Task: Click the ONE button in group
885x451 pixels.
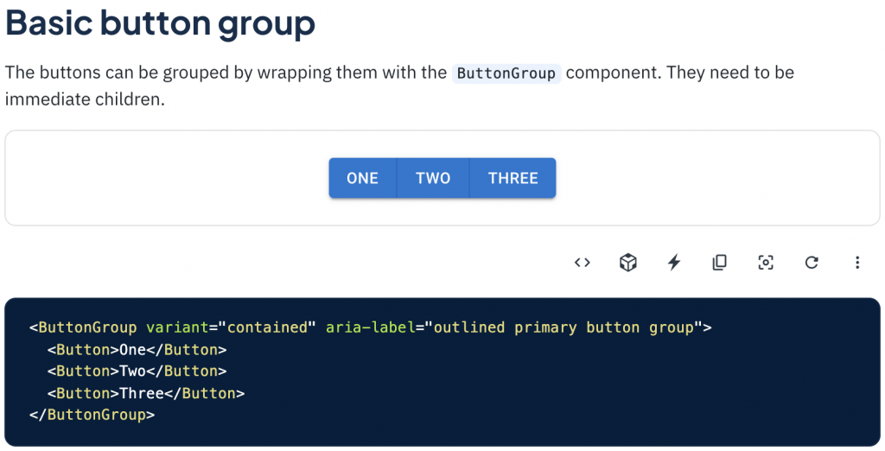Action: pos(362,178)
